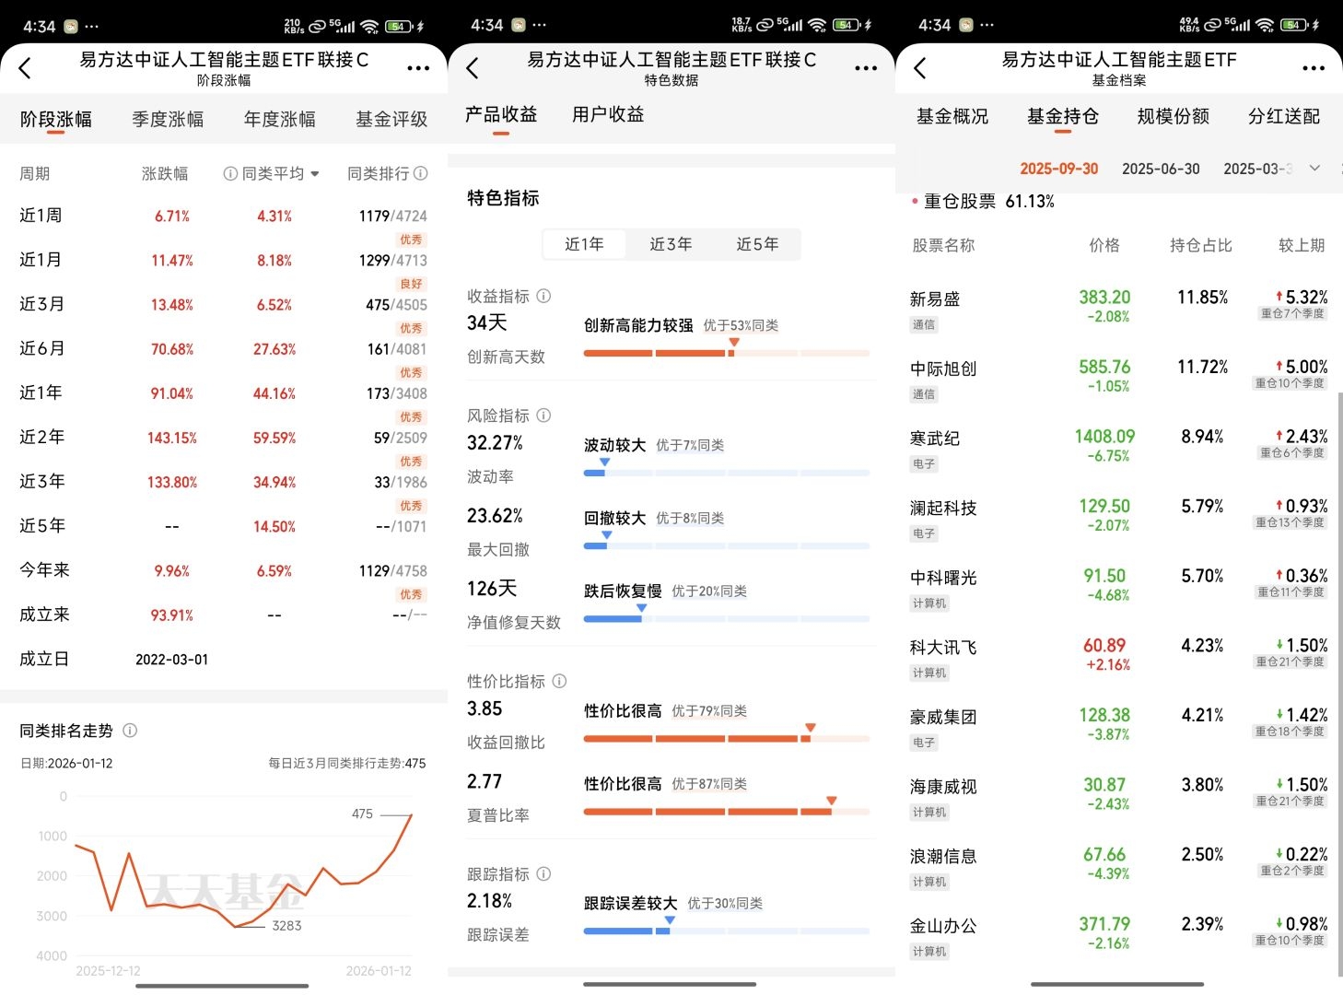1343x995 pixels.
Task: Choose the 近1年 period option
Action: coord(584,244)
